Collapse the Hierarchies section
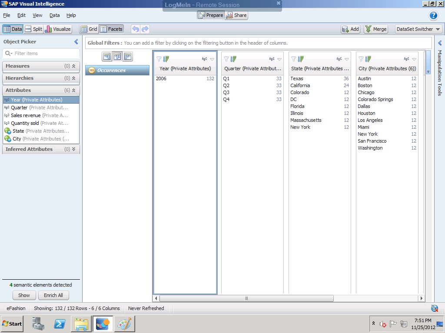Image resolution: width=445 pixels, height=333 pixels. pos(73,78)
